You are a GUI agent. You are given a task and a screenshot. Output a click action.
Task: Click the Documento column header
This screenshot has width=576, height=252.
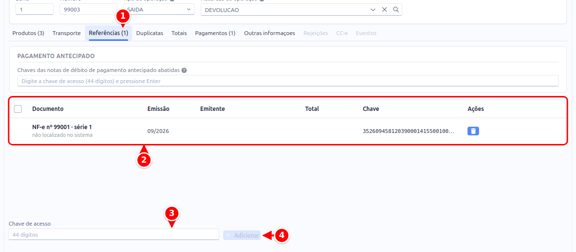(x=48, y=109)
